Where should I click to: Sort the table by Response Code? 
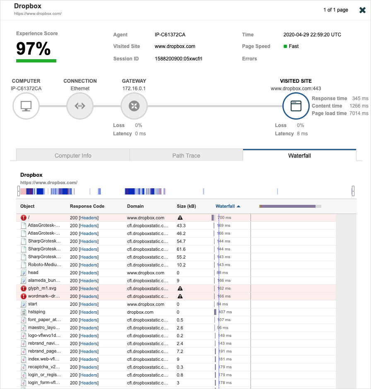coord(87,206)
